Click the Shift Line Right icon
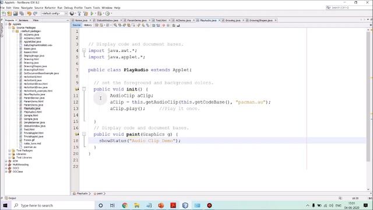This screenshot has height=210, width=373. (158, 25)
